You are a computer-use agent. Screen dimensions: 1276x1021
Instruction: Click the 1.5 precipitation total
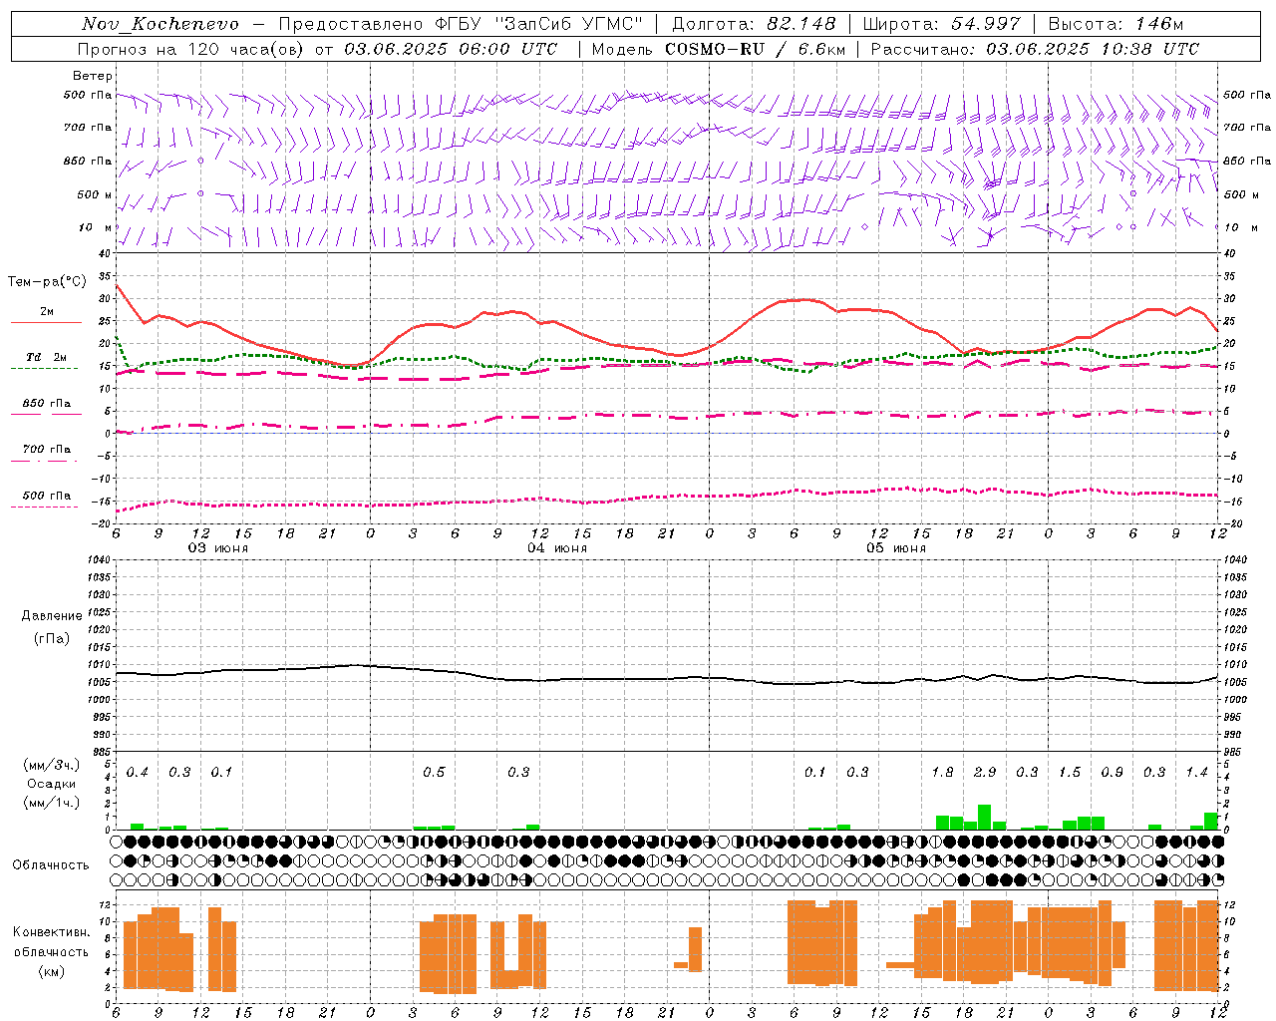pos(1070,772)
